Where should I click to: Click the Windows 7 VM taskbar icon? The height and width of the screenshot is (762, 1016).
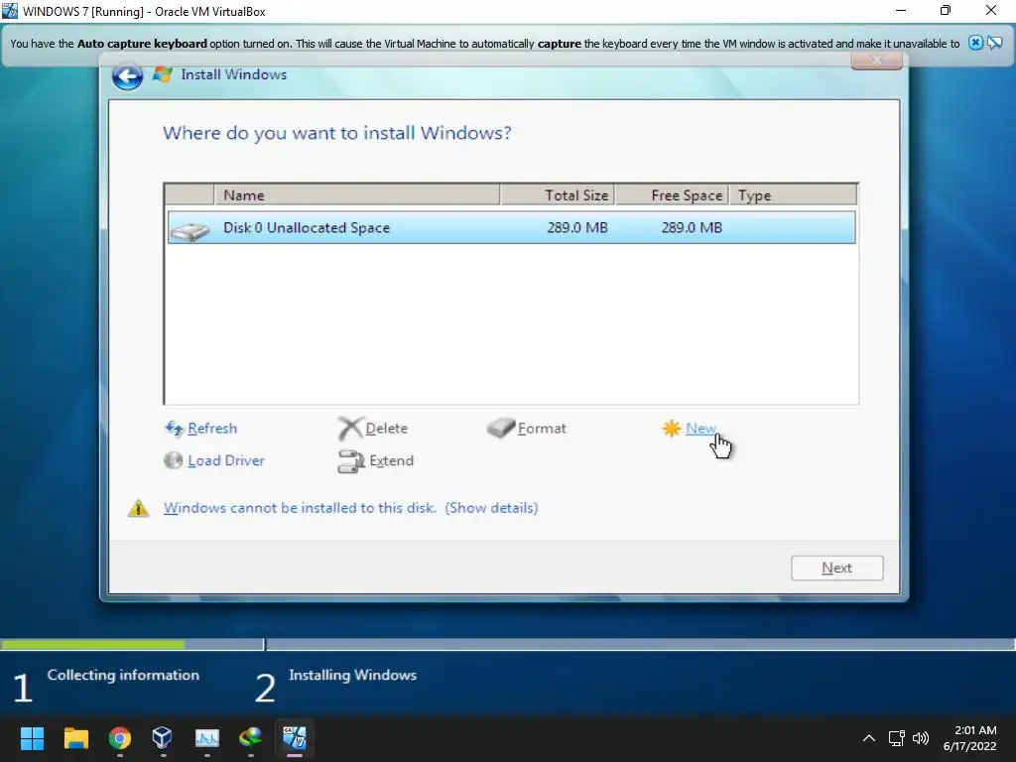[x=294, y=737]
